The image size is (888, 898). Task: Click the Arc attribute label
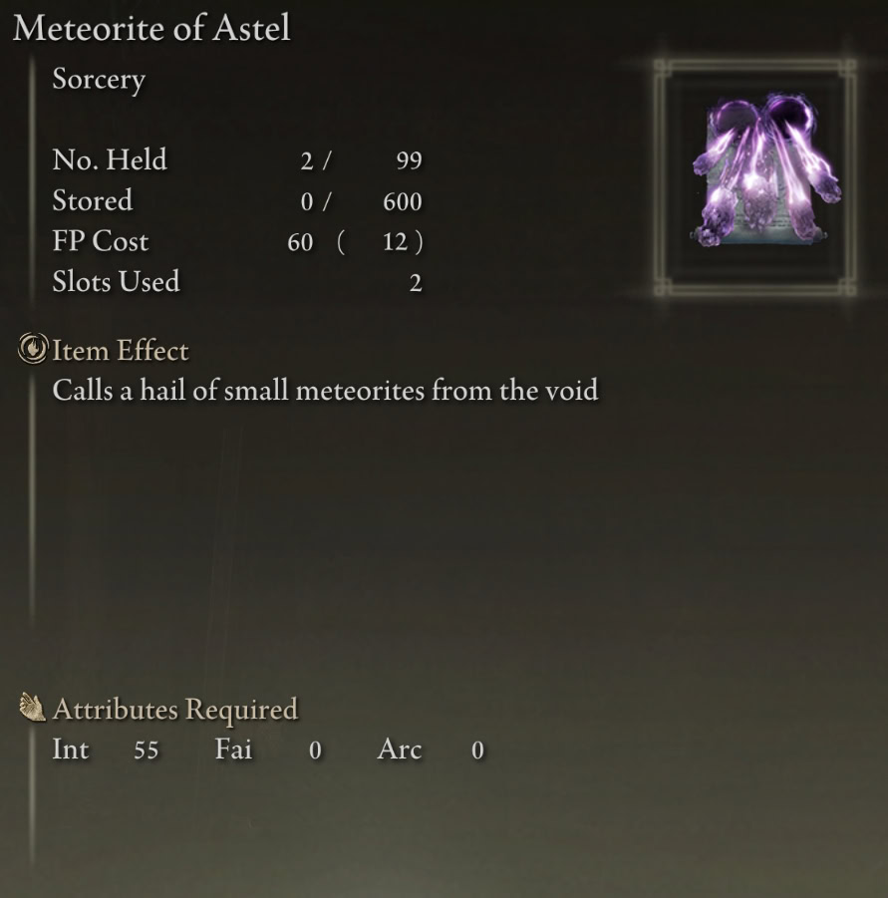[x=400, y=749]
